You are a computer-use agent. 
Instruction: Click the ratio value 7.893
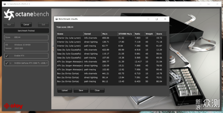click(138, 38)
